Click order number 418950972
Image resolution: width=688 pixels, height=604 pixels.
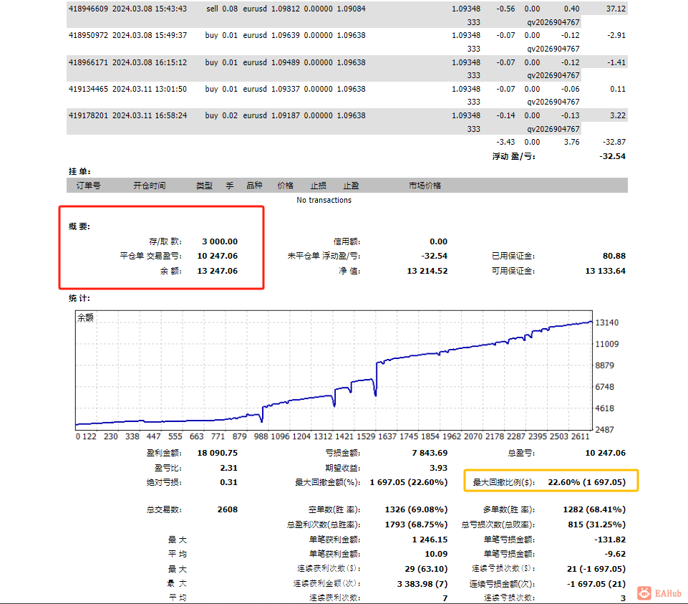coord(88,35)
